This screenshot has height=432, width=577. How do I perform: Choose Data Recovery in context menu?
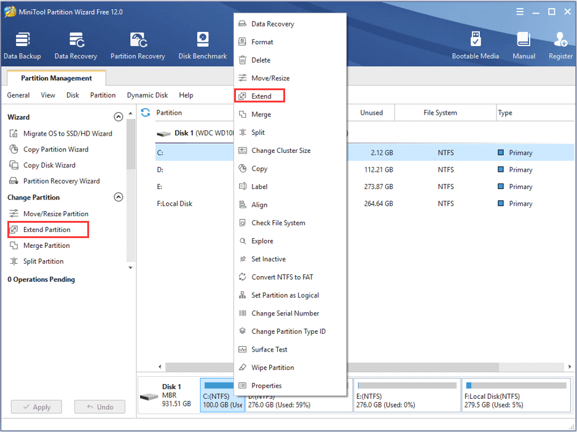coord(290,24)
